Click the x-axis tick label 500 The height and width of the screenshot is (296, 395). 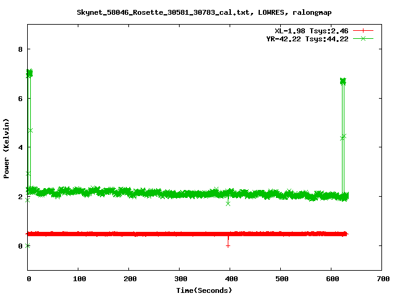coord(282,279)
